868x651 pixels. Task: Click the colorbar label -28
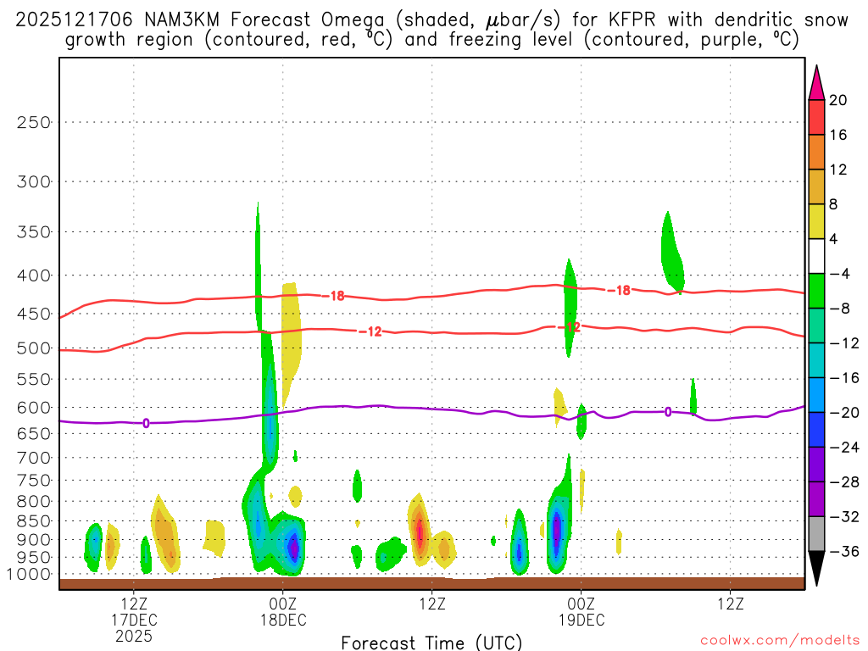(x=844, y=482)
